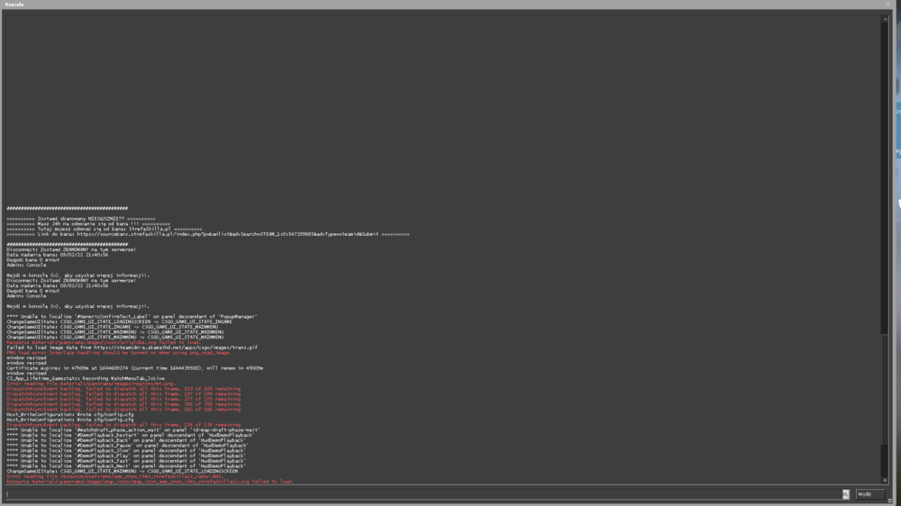Viewport: 901px width, 506px height.
Task: Click the 'Zostałeś zbanowany NIESŁUSZNIE??' line
Action: [81, 219]
